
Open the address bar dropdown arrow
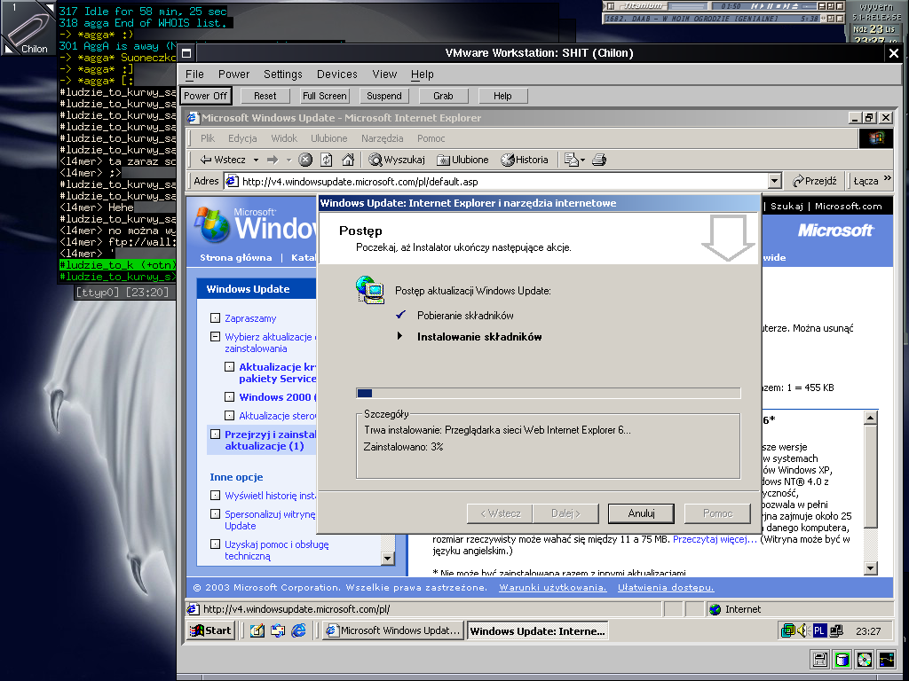click(x=774, y=181)
